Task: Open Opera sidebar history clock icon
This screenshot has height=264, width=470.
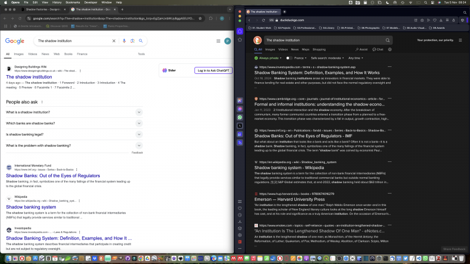Action: pyautogui.click(x=240, y=215)
